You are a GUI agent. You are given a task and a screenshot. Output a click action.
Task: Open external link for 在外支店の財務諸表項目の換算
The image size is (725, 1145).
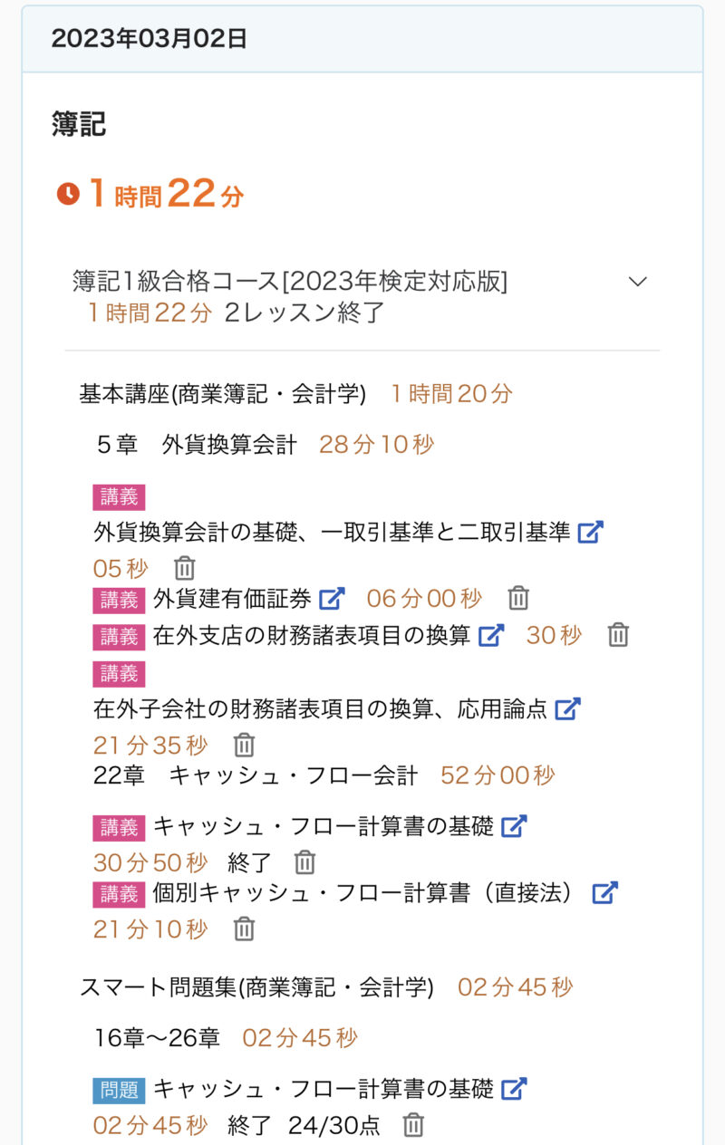click(491, 635)
